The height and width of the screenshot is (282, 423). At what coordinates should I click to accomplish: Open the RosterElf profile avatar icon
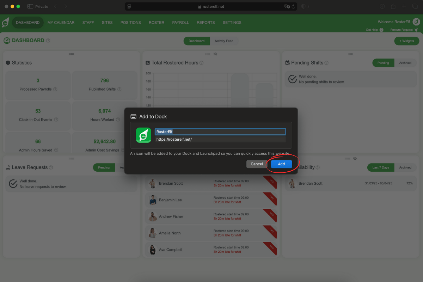point(416,22)
